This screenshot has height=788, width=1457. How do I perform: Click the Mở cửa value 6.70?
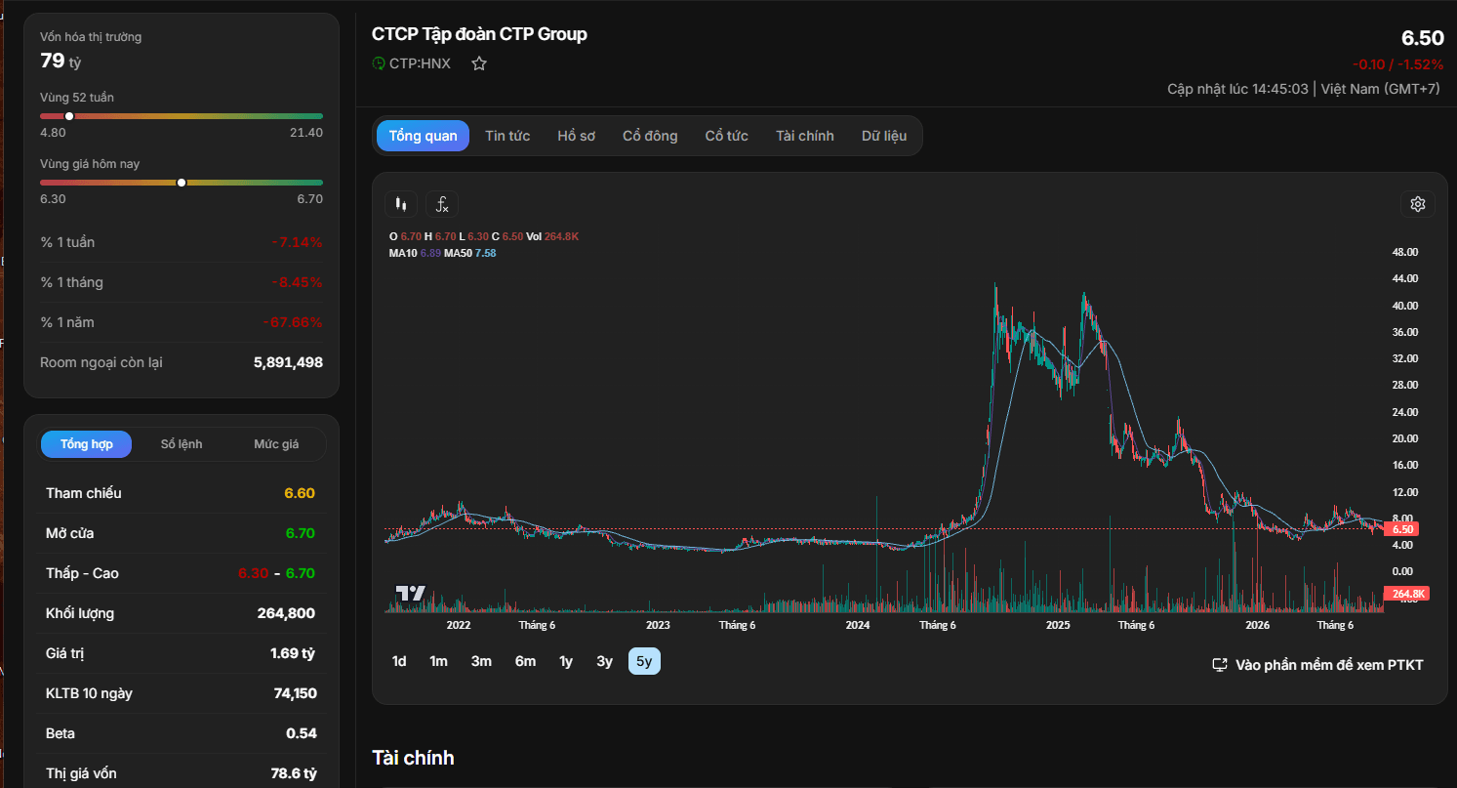click(300, 533)
